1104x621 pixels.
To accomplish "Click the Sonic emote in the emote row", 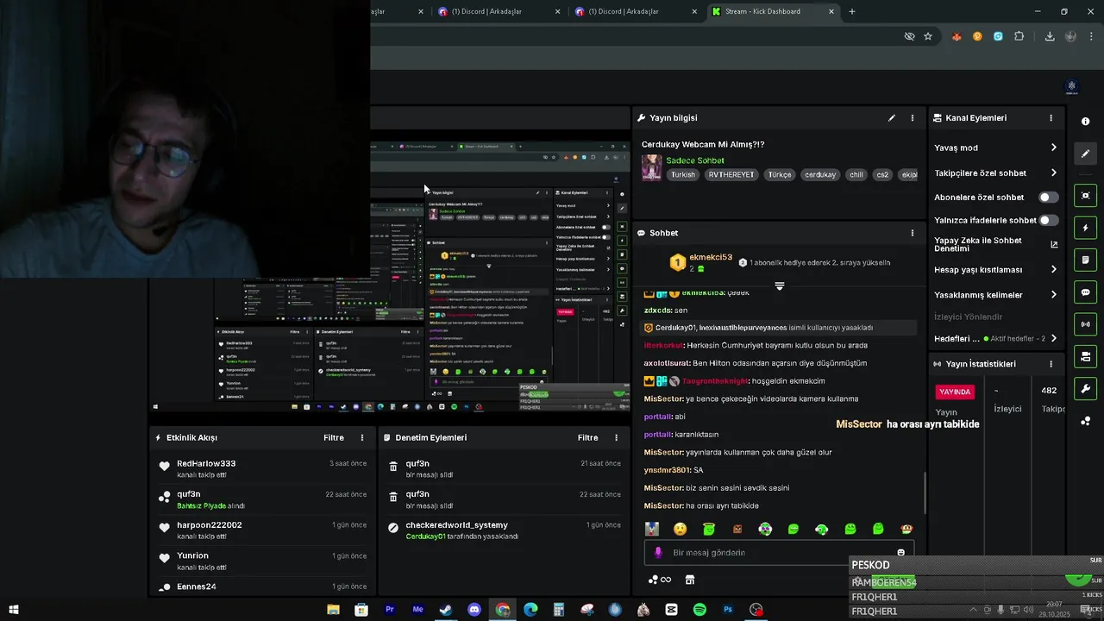I will pyautogui.click(x=651, y=529).
